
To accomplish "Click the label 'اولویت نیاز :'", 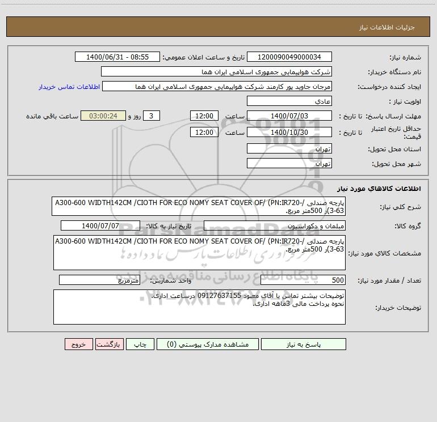I will (405, 102).
